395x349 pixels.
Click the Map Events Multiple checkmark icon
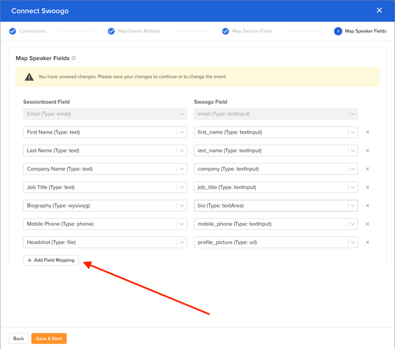(x=111, y=31)
